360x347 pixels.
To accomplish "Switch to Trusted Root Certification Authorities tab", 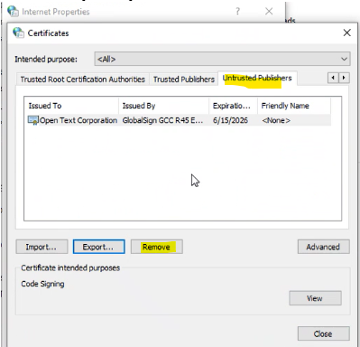I will (82, 80).
